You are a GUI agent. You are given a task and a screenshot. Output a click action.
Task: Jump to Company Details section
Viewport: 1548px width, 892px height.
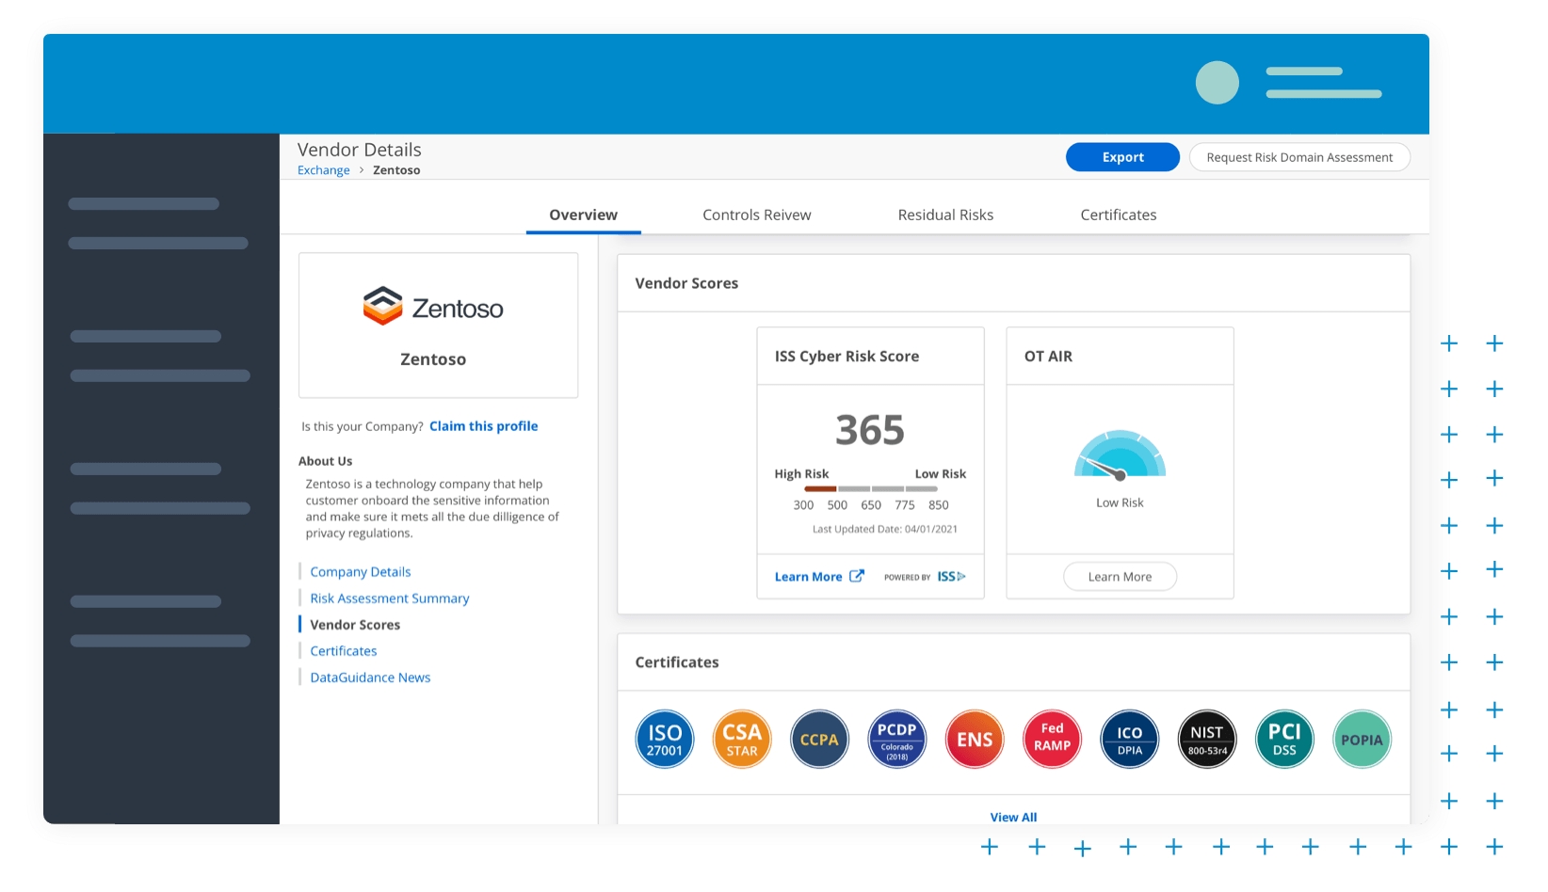coord(361,572)
